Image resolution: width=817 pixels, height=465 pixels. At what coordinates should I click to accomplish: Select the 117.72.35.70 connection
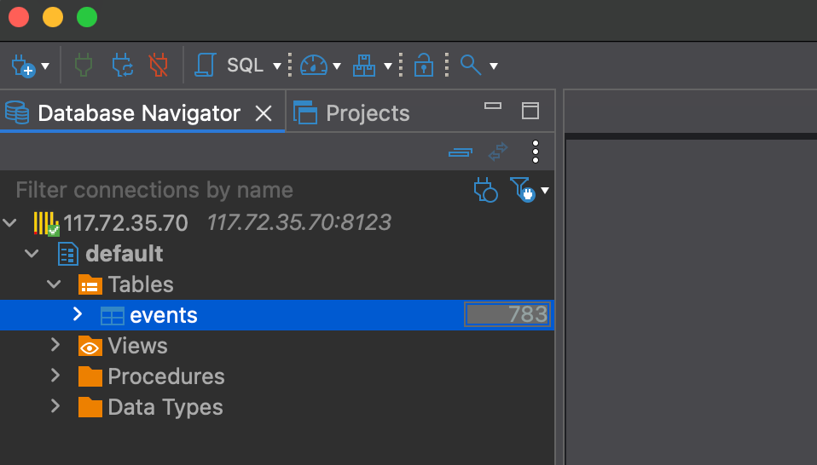click(125, 223)
